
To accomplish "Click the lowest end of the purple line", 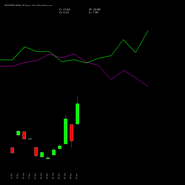I will [x=148, y=87].
